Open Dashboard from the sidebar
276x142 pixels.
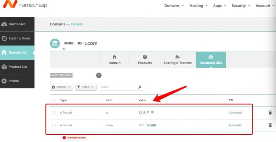[17, 24]
